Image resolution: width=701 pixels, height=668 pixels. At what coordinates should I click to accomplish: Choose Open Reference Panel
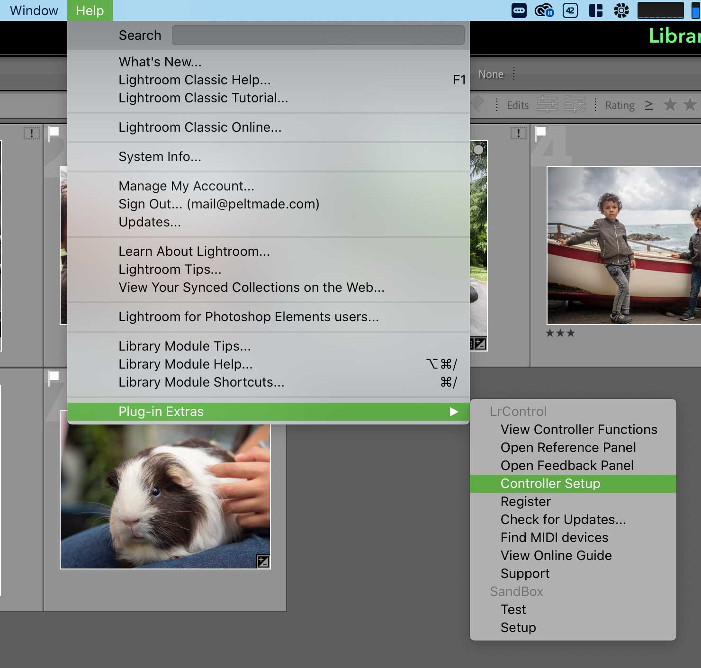click(x=573, y=447)
